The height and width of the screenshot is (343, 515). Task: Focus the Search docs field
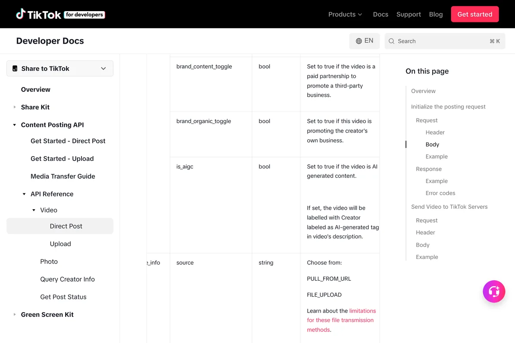[445, 41]
